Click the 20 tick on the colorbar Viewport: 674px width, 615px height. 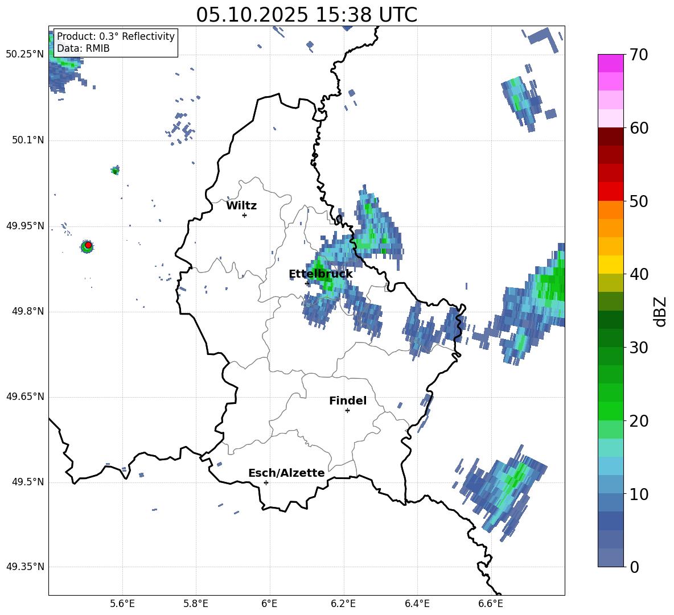pos(638,421)
